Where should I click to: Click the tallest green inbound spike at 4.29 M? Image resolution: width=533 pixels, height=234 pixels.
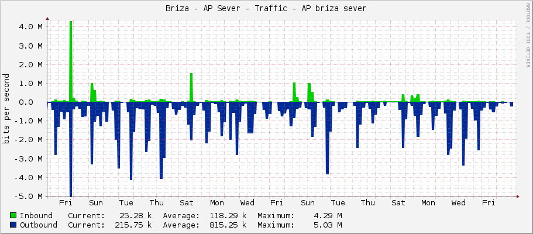point(71,61)
